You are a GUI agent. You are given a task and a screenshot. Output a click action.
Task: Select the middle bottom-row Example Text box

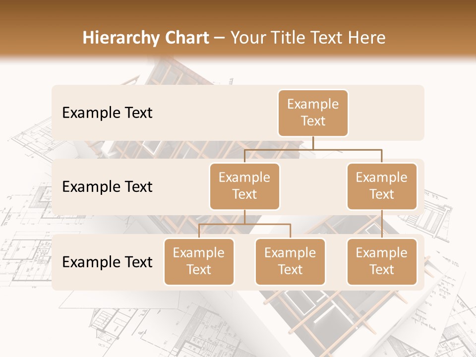coord(290,262)
